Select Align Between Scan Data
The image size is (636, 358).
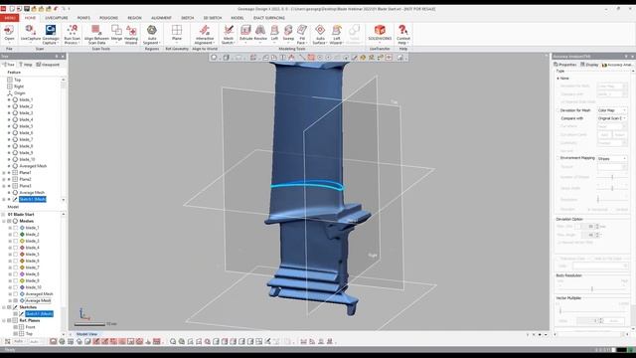[x=96, y=34]
